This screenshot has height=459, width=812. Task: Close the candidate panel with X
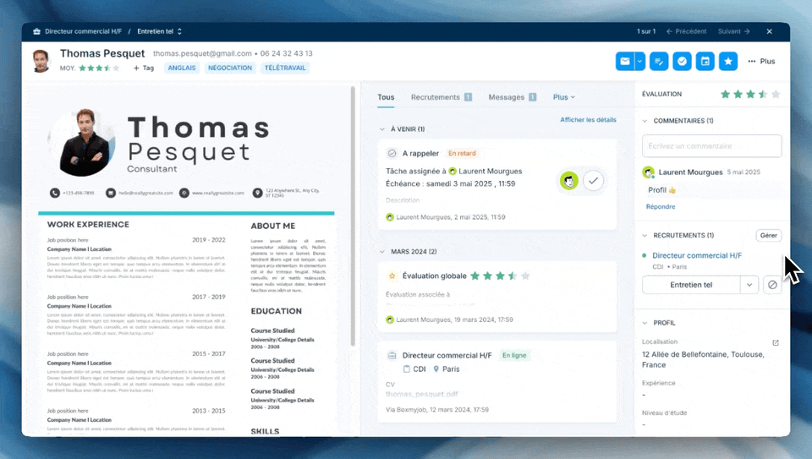770,31
